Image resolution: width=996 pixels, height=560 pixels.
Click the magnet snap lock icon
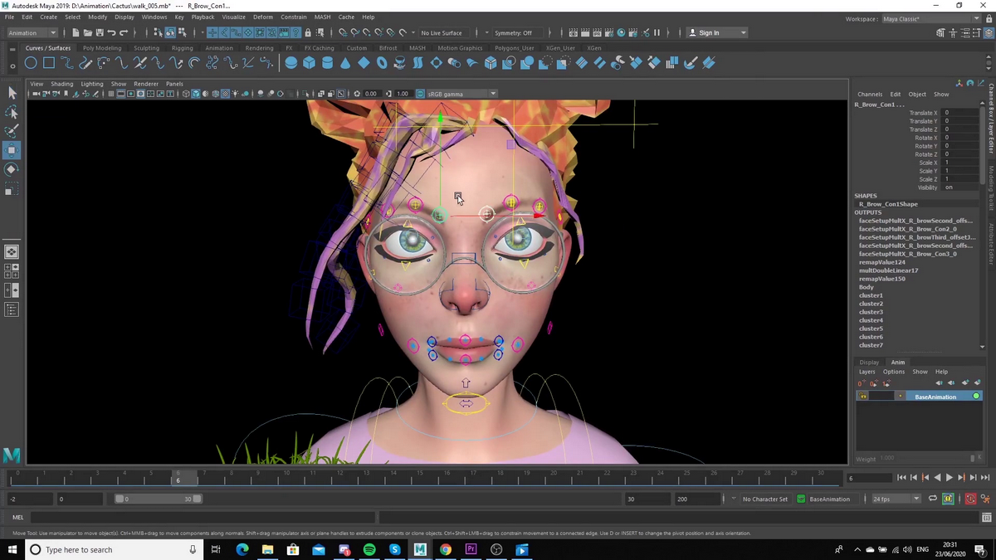click(308, 33)
